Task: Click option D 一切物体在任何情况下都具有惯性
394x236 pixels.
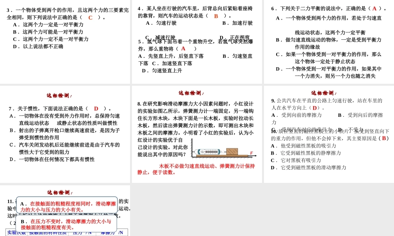Action: [x=52, y=160]
